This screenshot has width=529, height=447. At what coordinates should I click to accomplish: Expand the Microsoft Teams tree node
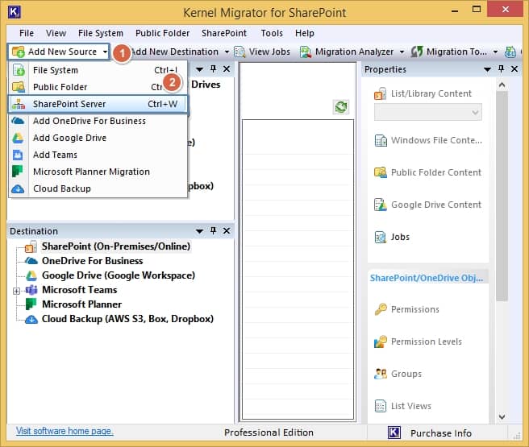pos(16,291)
